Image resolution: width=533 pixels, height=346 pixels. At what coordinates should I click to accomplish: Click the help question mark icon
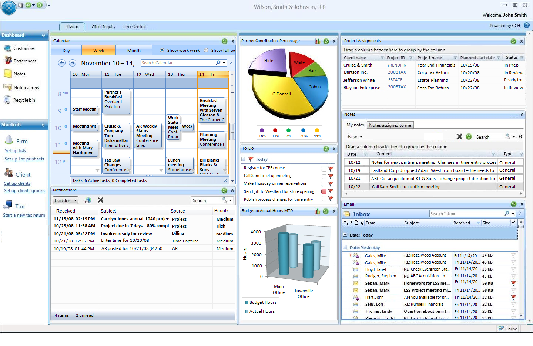tap(527, 26)
